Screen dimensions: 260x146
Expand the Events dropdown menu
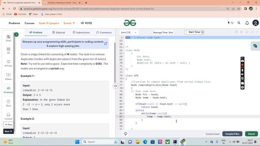coord(69,23)
